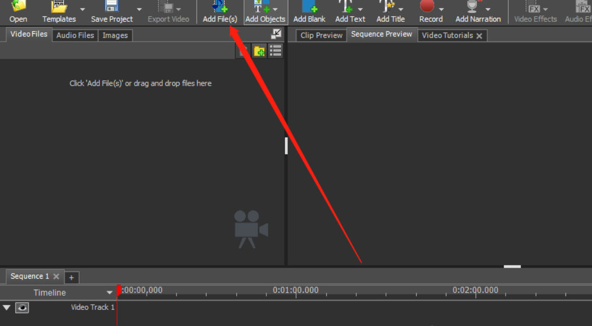Open the Export Video dropdown arrow
This screenshot has height=326, width=592.
(x=178, y=9)
